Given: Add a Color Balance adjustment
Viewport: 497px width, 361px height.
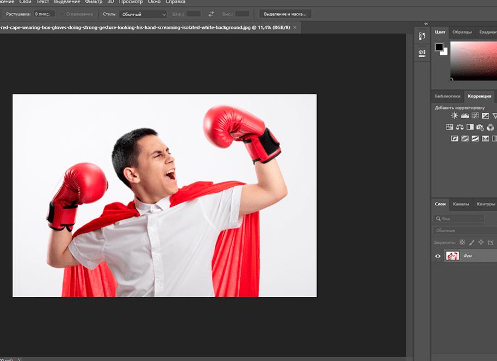Looking at the screenshot, I should (x=459, y=127).
